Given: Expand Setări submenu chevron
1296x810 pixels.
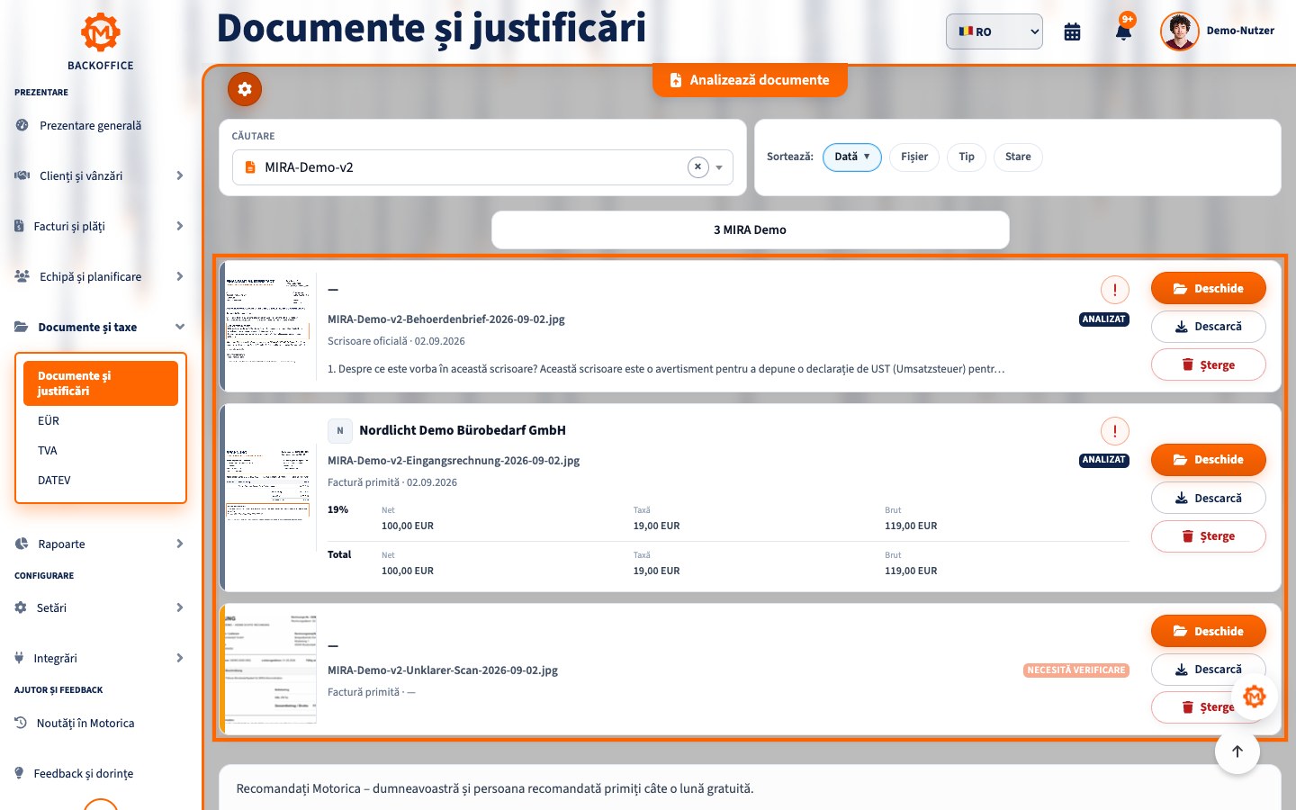Looking at the screenshot, I should (180, 607).
